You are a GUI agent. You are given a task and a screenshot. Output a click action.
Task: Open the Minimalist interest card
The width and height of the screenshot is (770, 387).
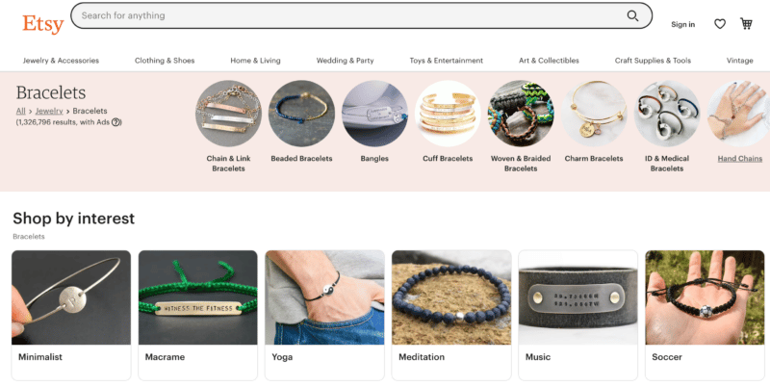pos(71,316)
